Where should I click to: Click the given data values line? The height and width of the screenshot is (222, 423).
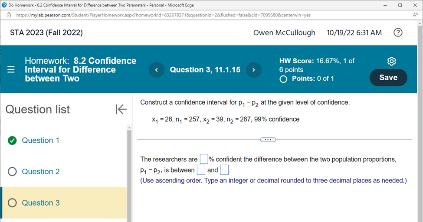point(226,120)
